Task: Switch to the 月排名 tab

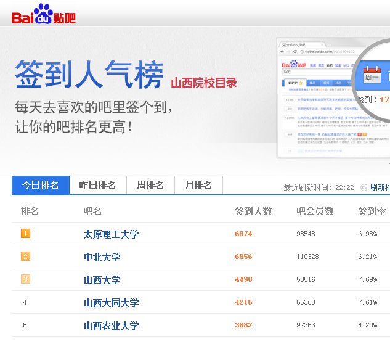Action: [198, 185]
